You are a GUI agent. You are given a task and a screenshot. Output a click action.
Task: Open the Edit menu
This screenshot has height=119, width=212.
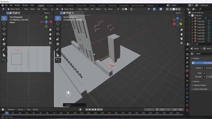[11, 5]
